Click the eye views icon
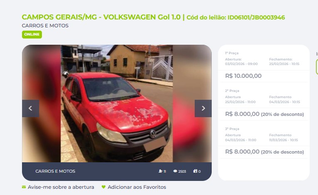 (x=175, y=171)
